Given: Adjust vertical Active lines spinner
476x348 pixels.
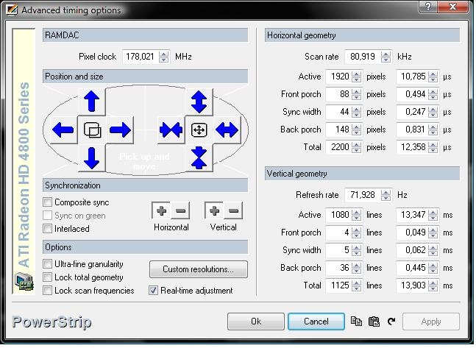Looking at the screenshot, I should coord(356,215).
